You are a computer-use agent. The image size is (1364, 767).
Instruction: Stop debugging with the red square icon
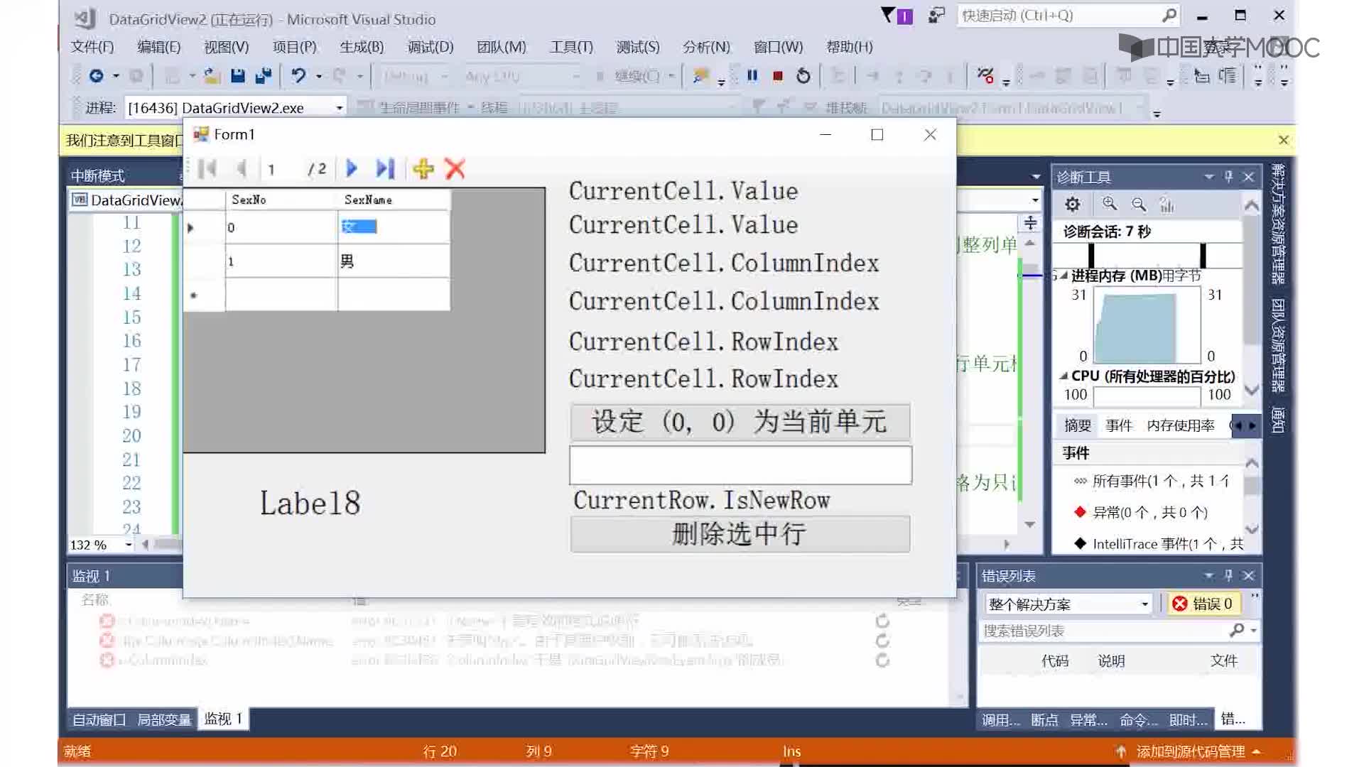tap(778, 75)
